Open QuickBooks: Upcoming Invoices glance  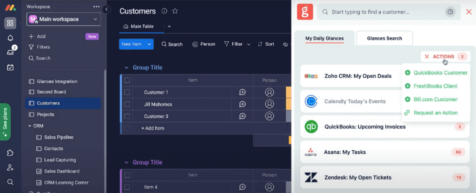pyautogui.click(x=385, y=127)
